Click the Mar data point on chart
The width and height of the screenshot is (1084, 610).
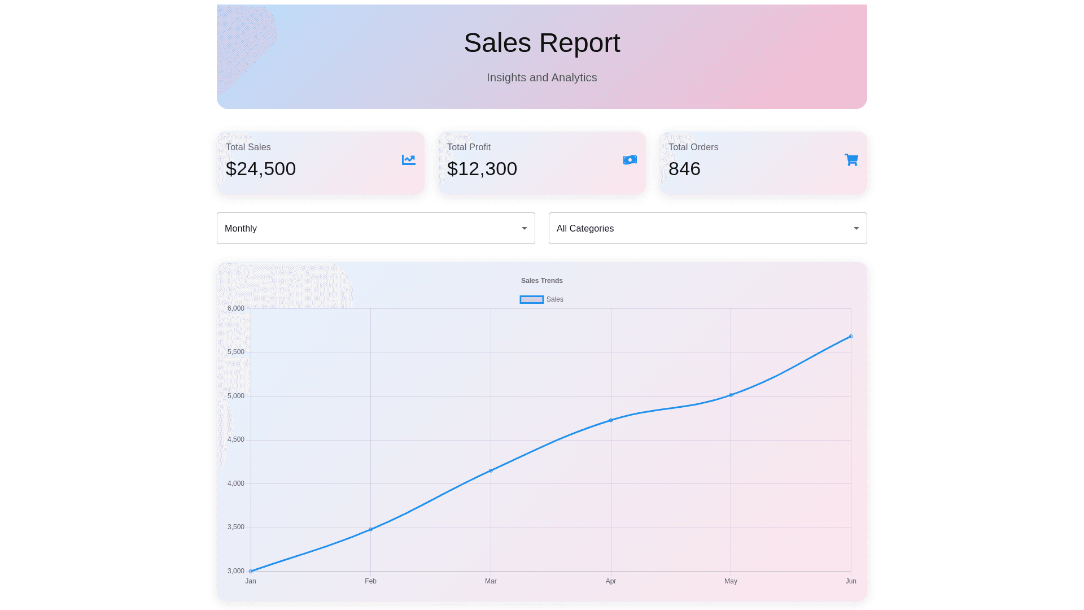tap(491, 470)
